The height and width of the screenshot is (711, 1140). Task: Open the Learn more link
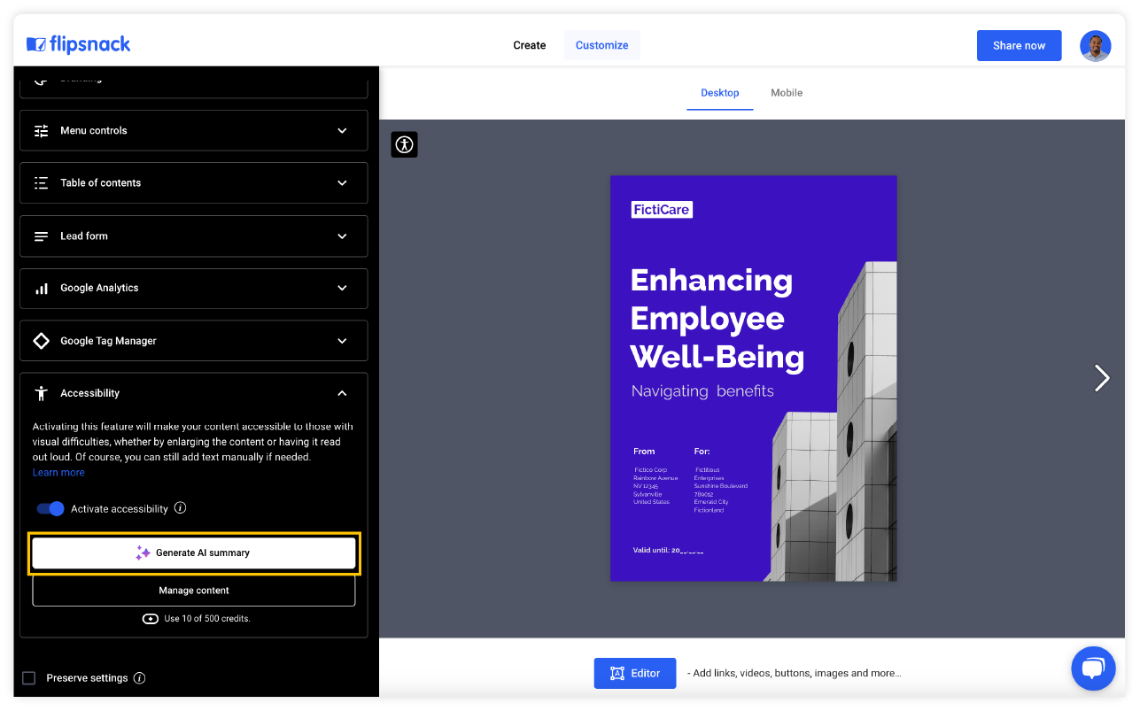58,473
